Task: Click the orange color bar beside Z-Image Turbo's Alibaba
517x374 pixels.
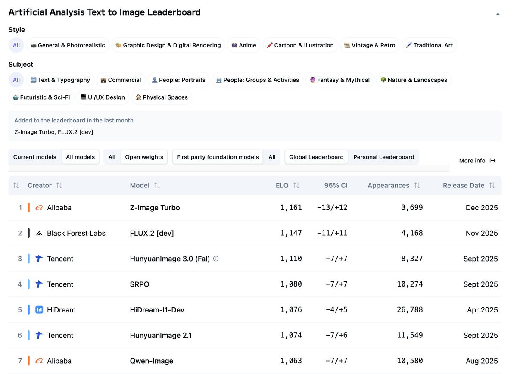Action: [x=28, y=208]
